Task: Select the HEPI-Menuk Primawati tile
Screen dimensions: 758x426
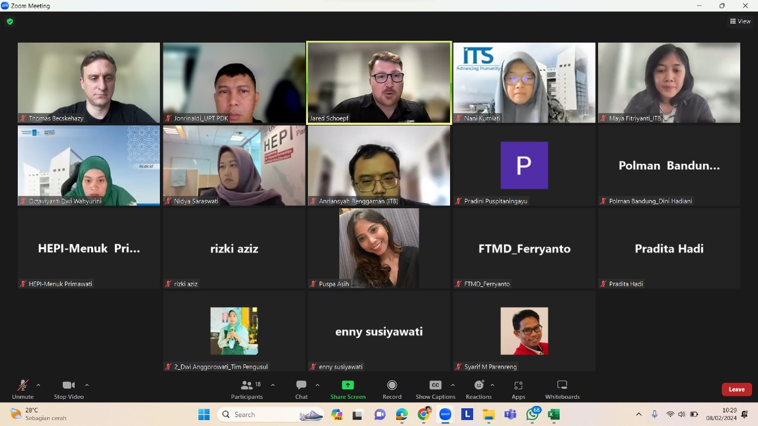Action: [x=89, y=248]
